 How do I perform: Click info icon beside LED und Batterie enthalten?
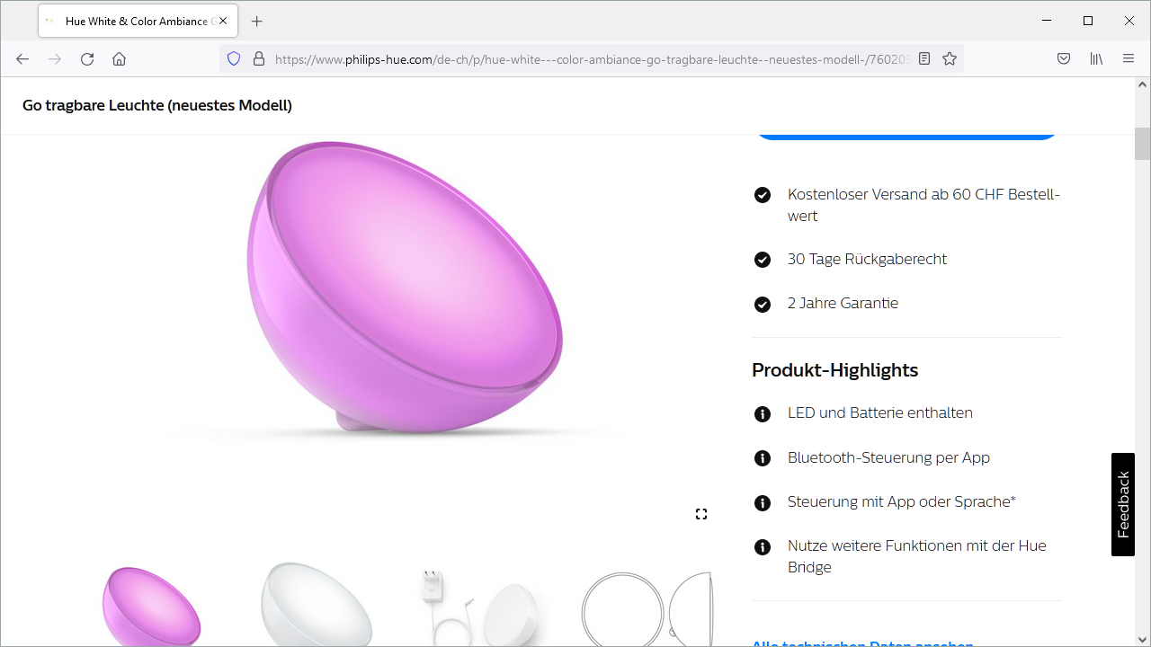[763, 414]
